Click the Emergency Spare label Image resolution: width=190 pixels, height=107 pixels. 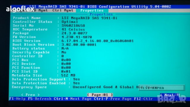pyautogui.click(x=29, y=87)
